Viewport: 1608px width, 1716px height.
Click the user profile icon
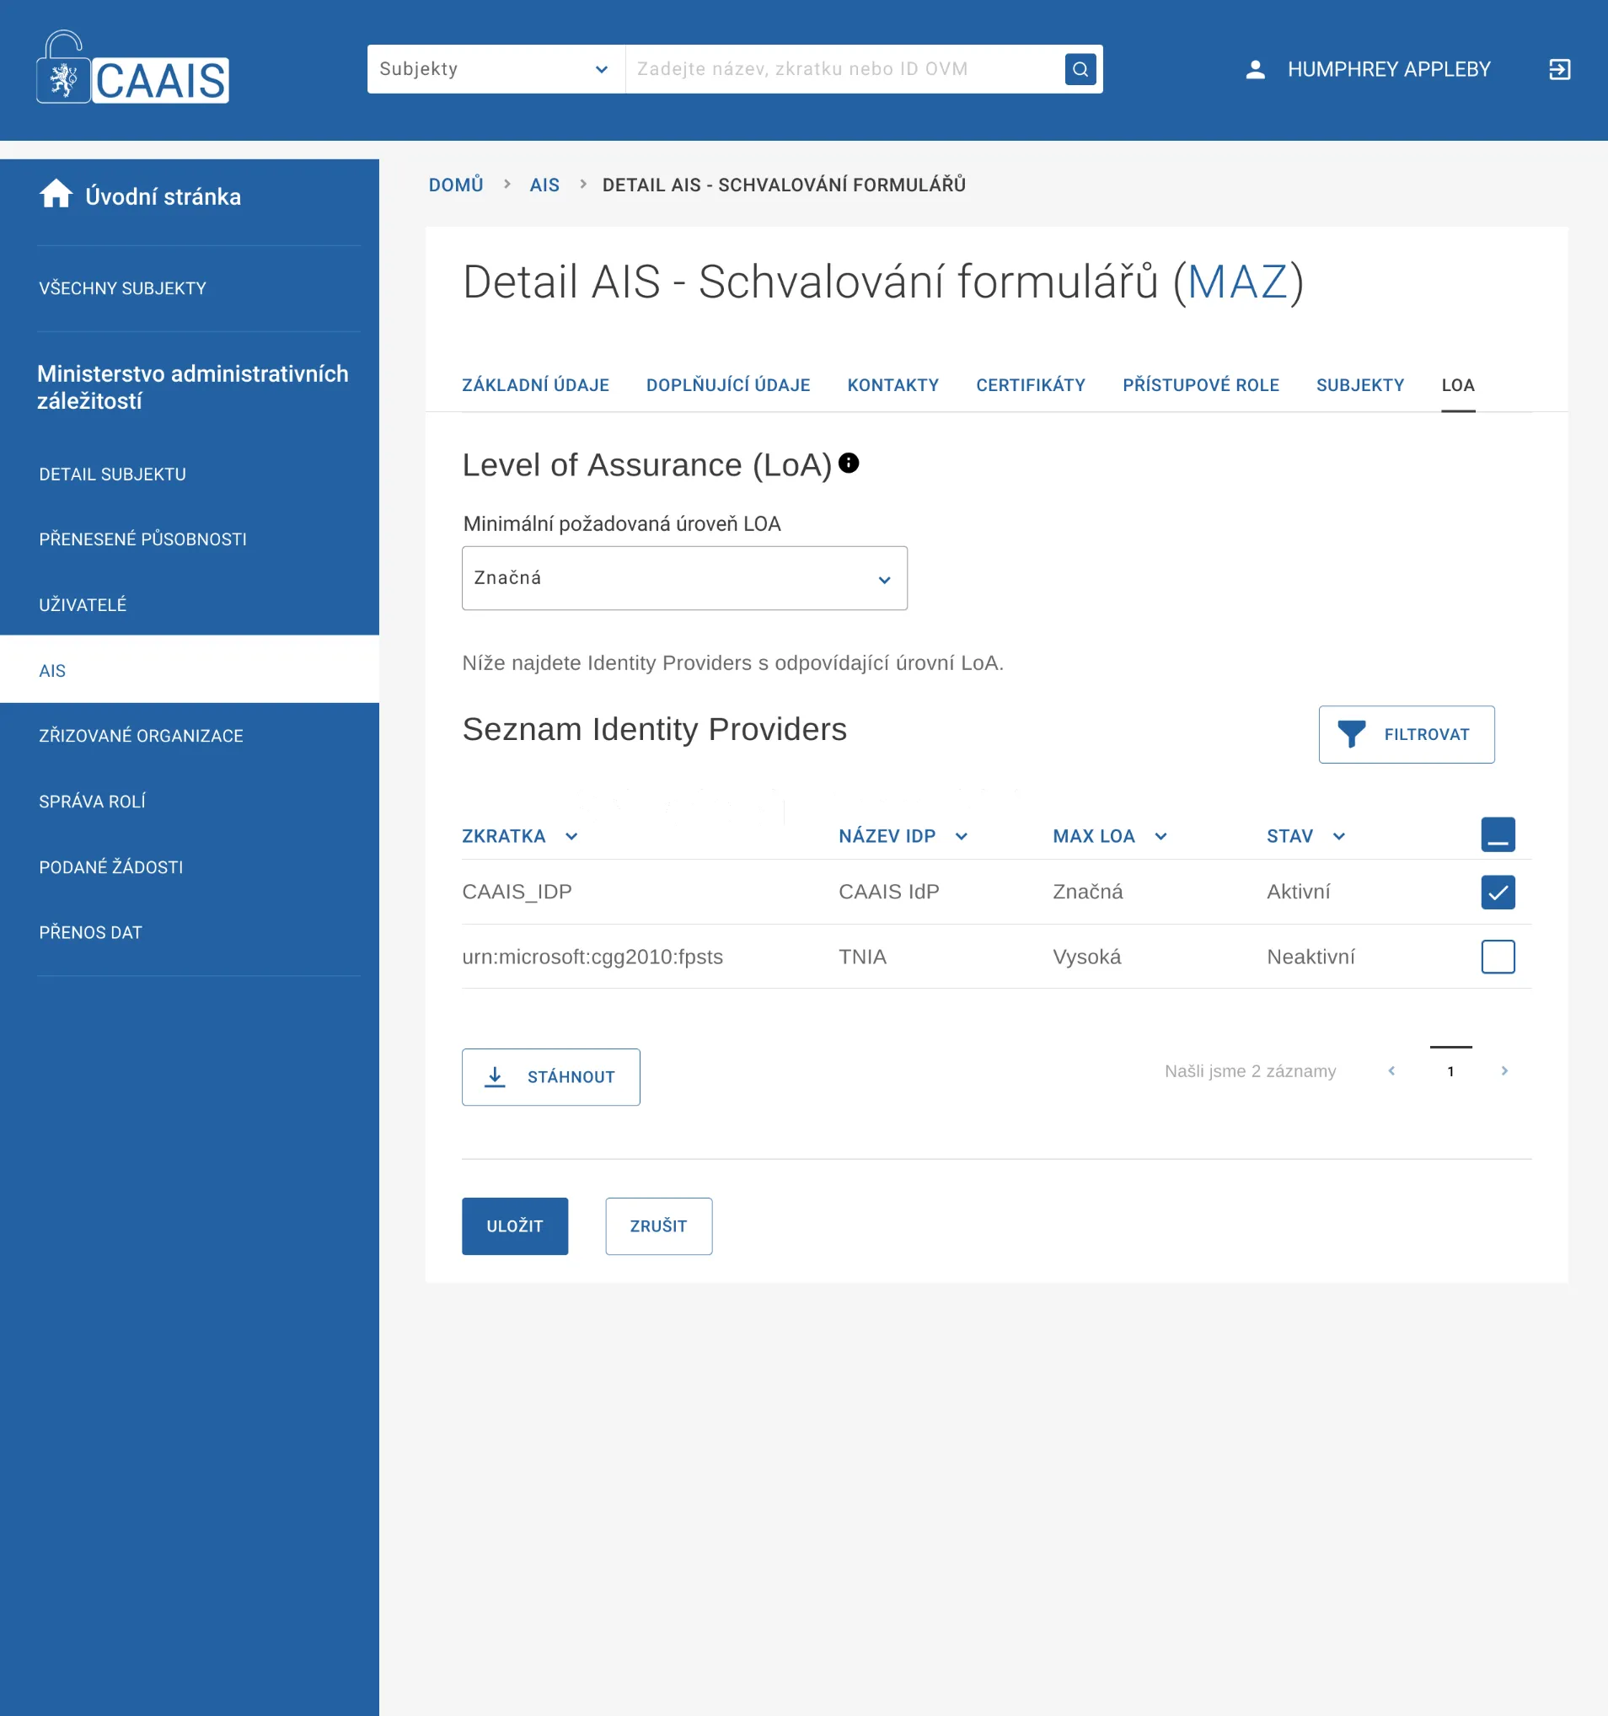pyautogui.click(x=1255, y=69)
